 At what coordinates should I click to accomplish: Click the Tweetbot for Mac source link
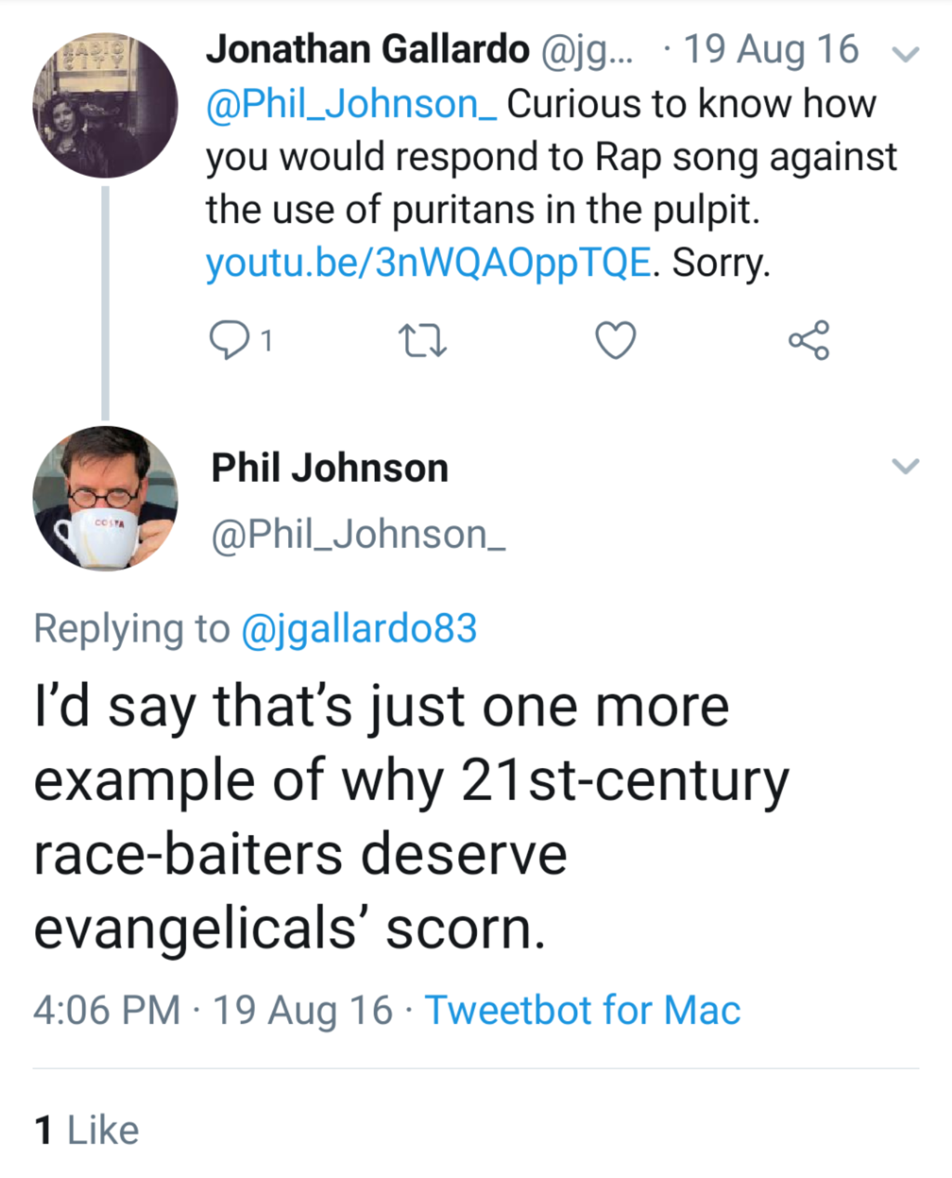[582, 1009]
